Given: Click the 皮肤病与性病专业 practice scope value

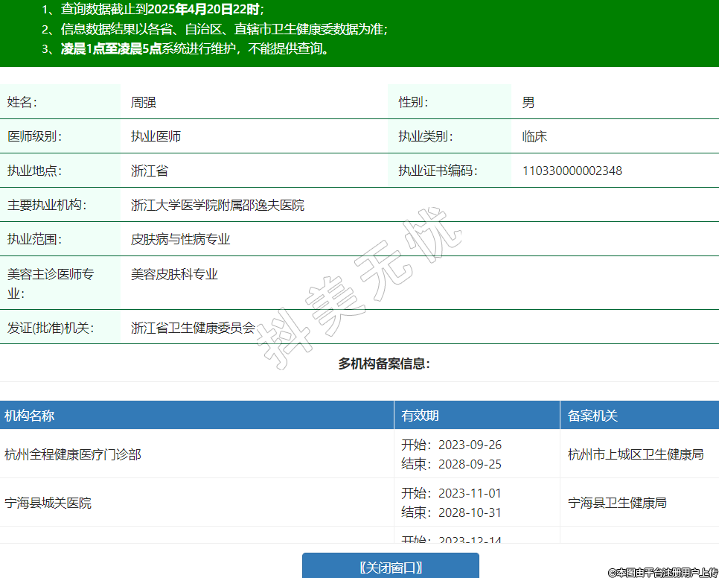Looking at the screenshot, I should coord(180,239).
